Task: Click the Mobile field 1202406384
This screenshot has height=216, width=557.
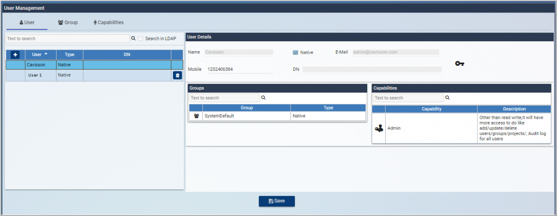Action: (x=240, y=69)
